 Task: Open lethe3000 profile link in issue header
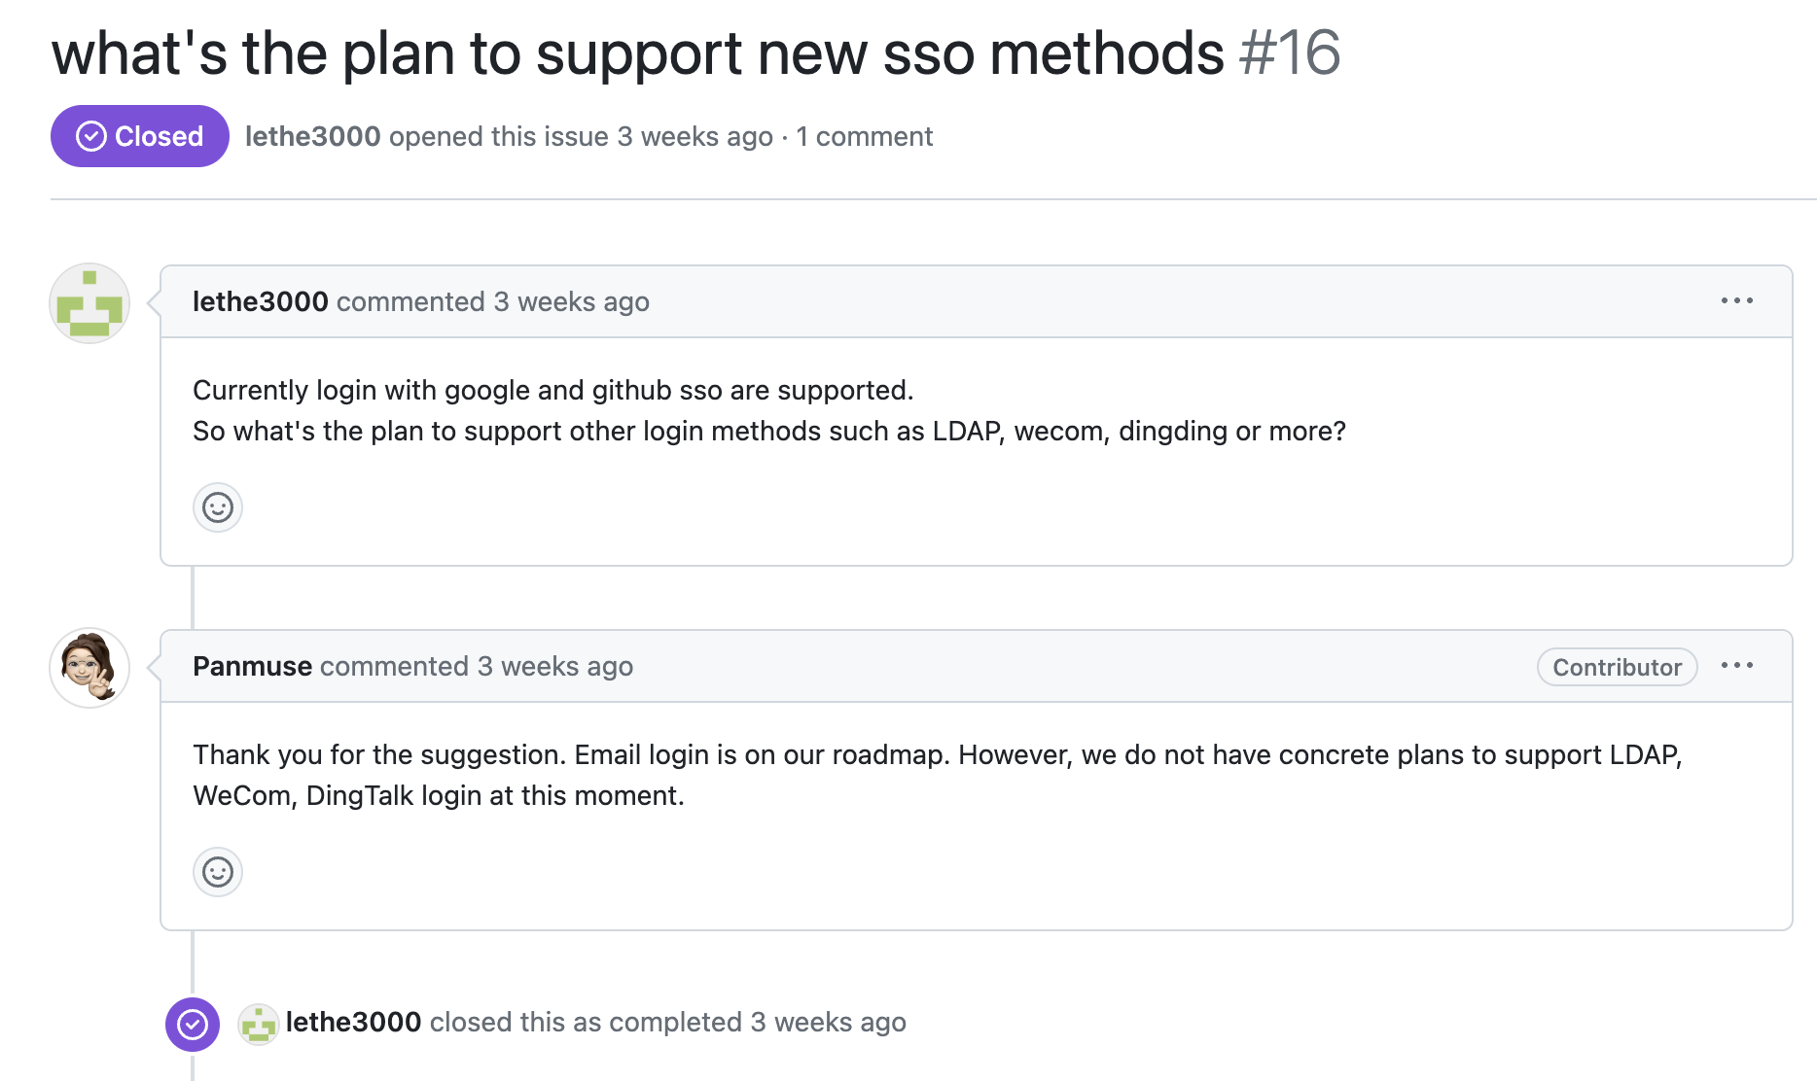click(x=312, y=136)
